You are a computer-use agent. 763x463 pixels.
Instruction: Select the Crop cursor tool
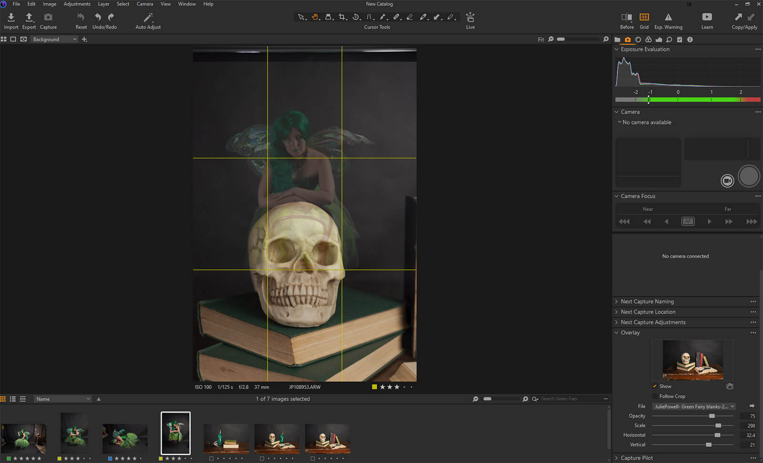pos(342,17)
